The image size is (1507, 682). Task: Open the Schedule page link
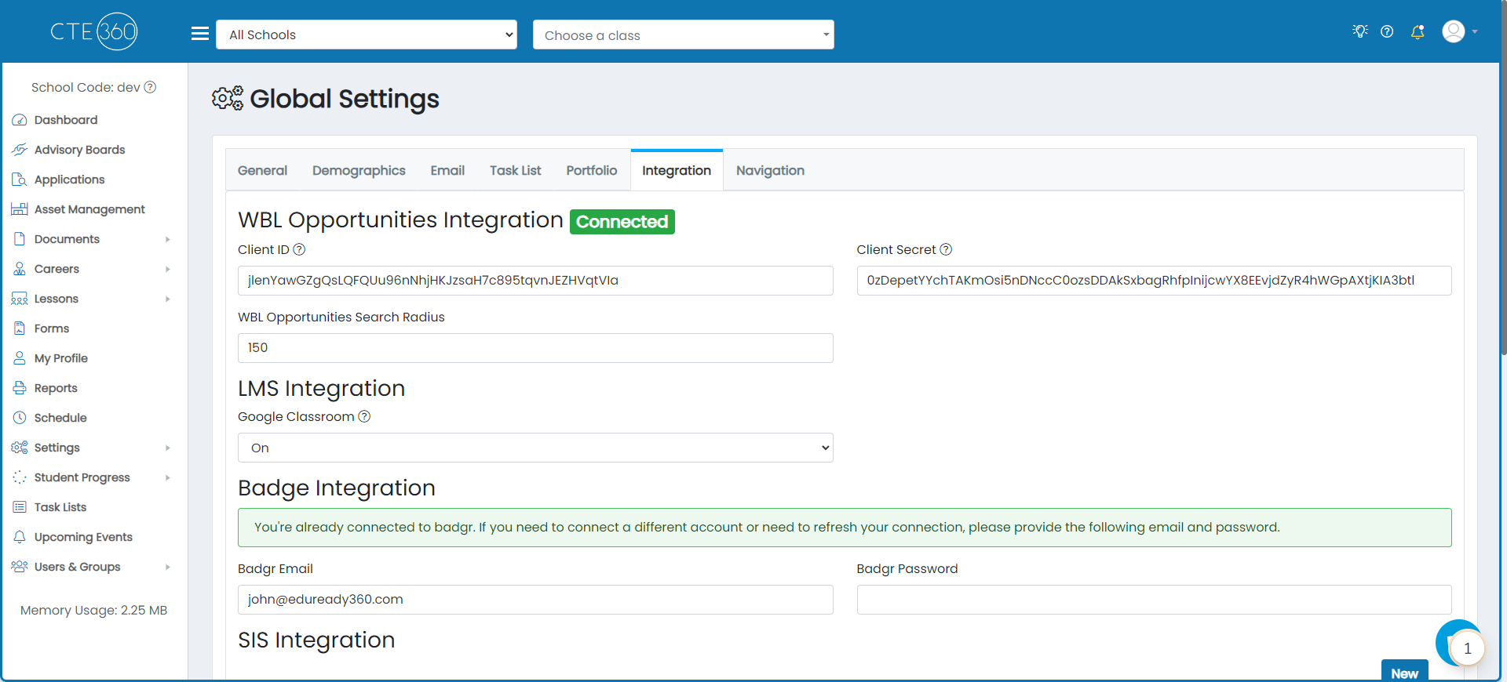(60, 418)
